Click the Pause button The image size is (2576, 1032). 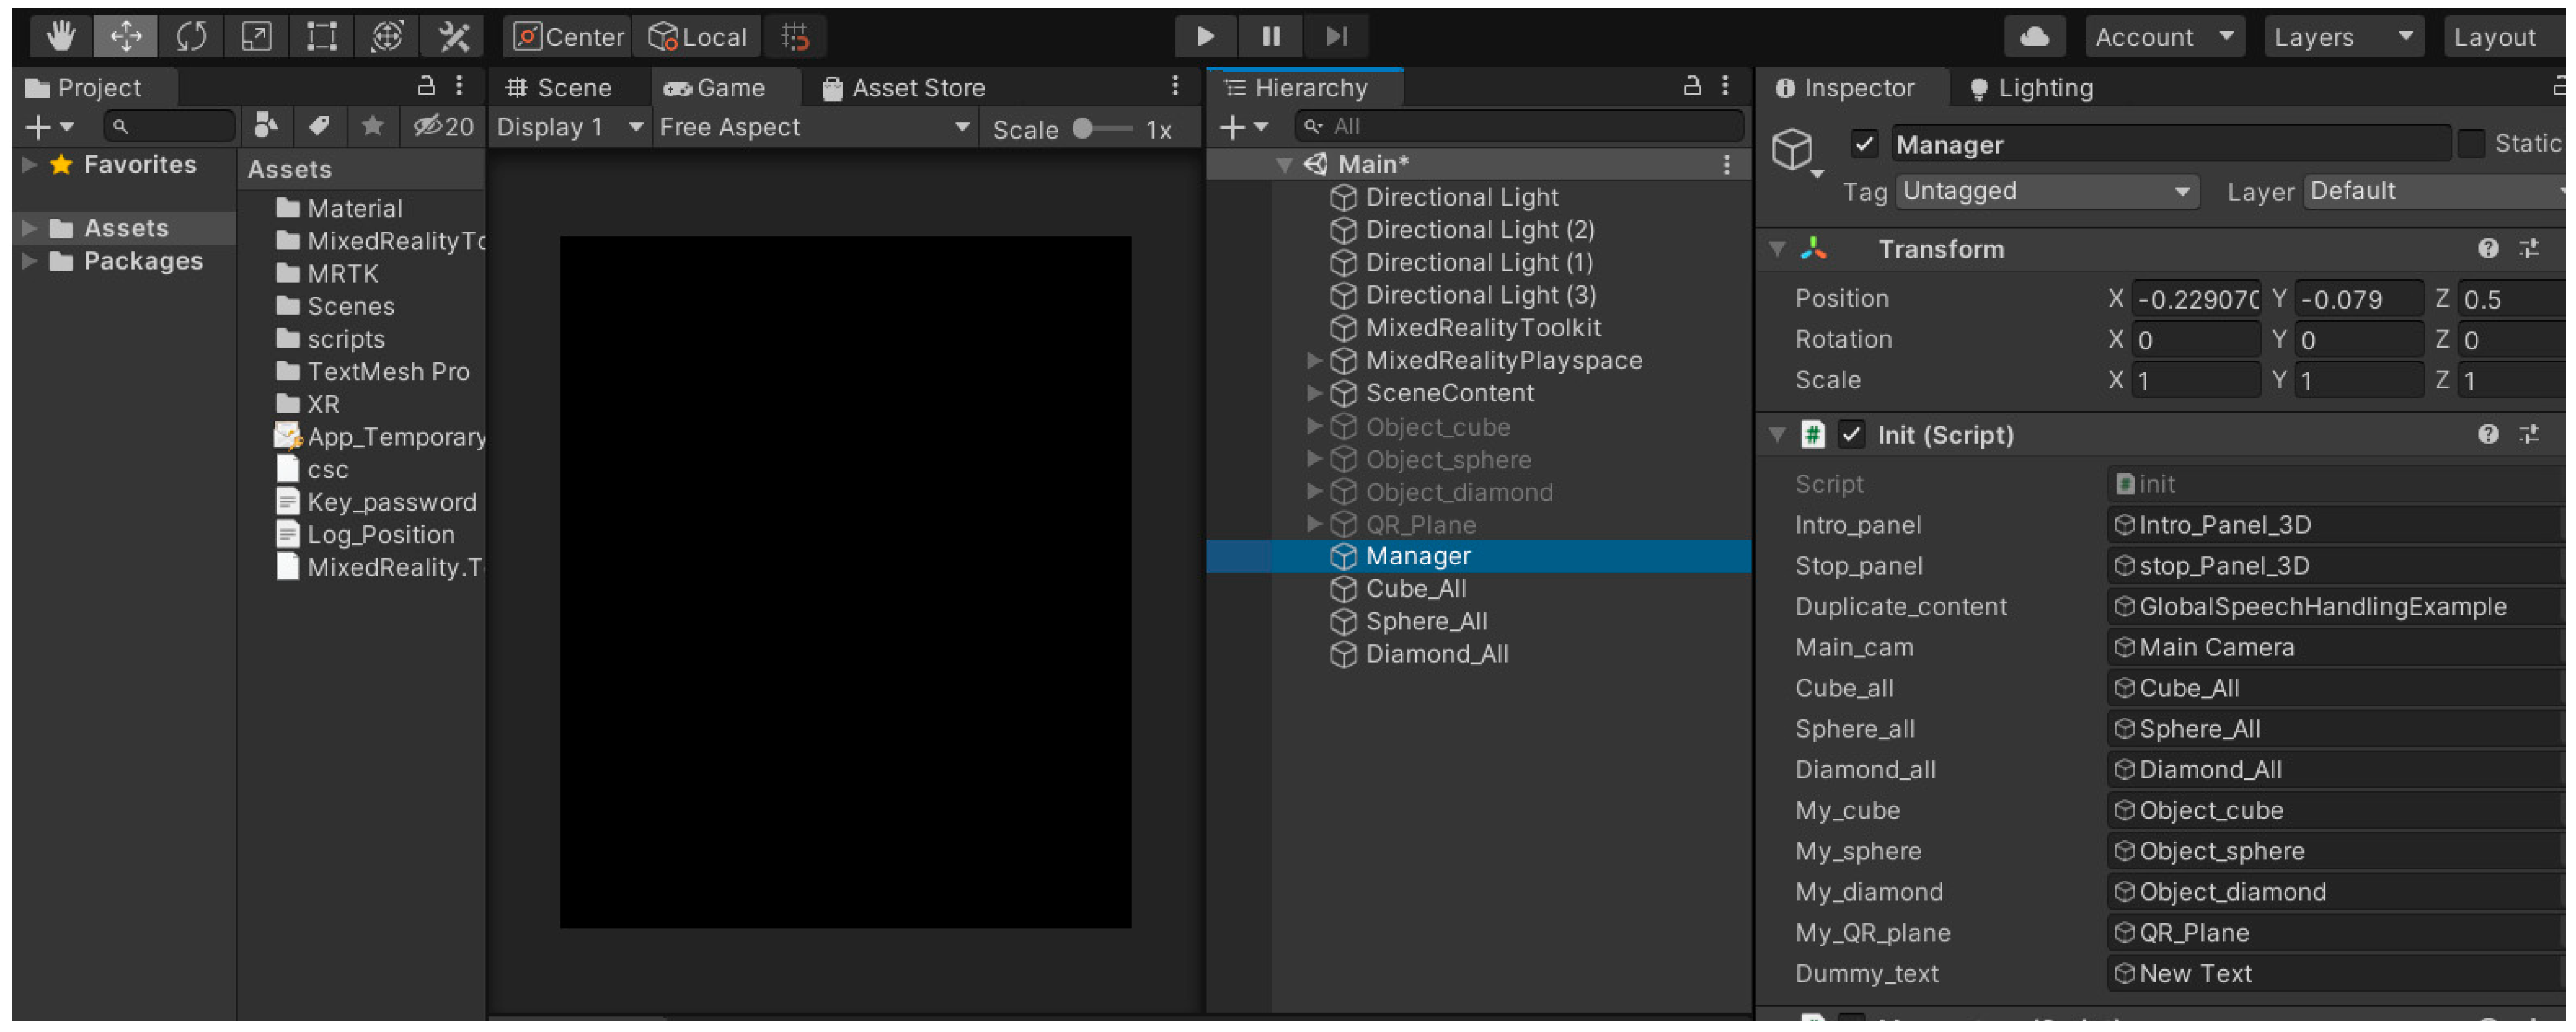(x=1271, y=37)
